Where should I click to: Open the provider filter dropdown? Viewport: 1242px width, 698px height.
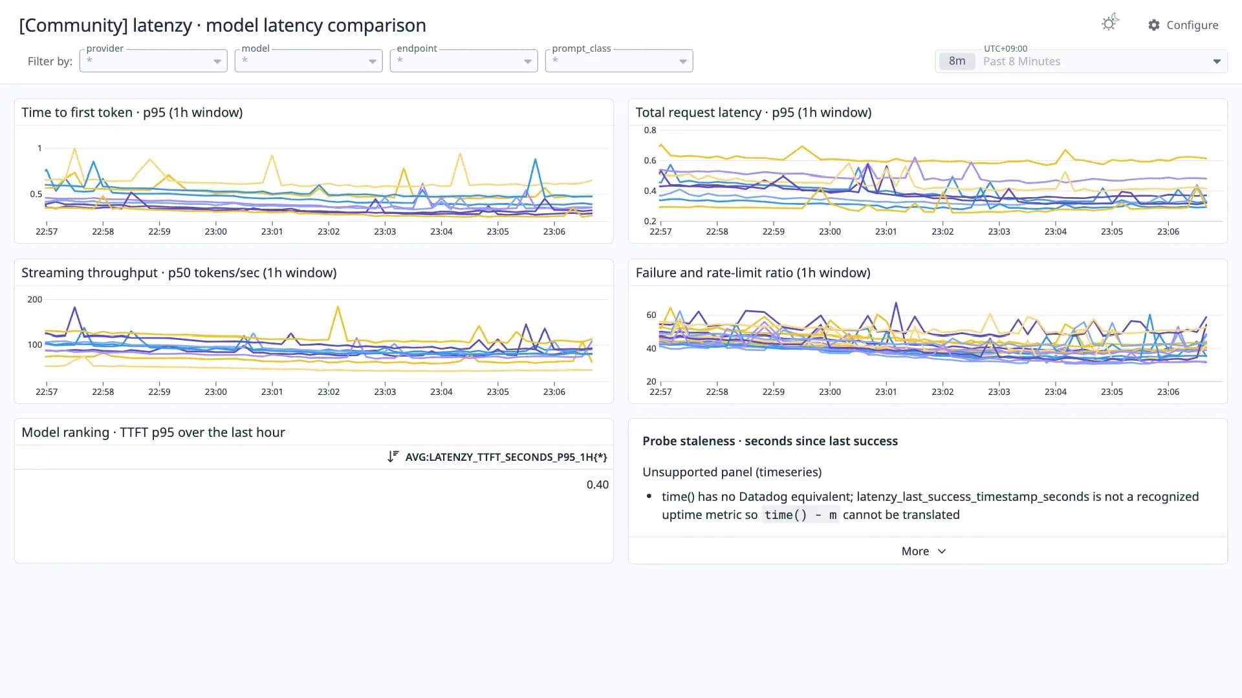pos(153,61)
